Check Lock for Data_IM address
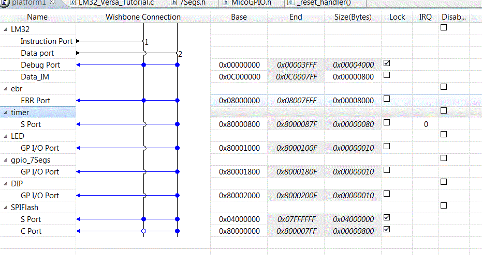The width and height of the screenshot is (482, 255). 387,75
